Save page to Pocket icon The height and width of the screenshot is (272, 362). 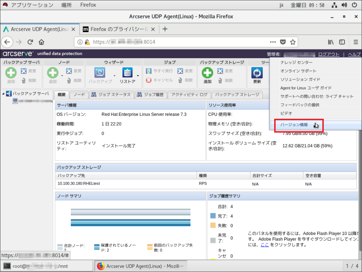point(283,42)
